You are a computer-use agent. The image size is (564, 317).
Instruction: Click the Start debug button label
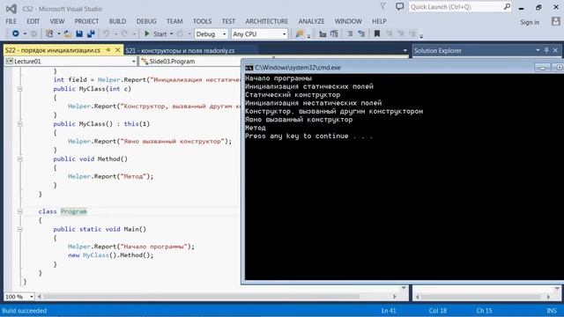coord(160,33)
